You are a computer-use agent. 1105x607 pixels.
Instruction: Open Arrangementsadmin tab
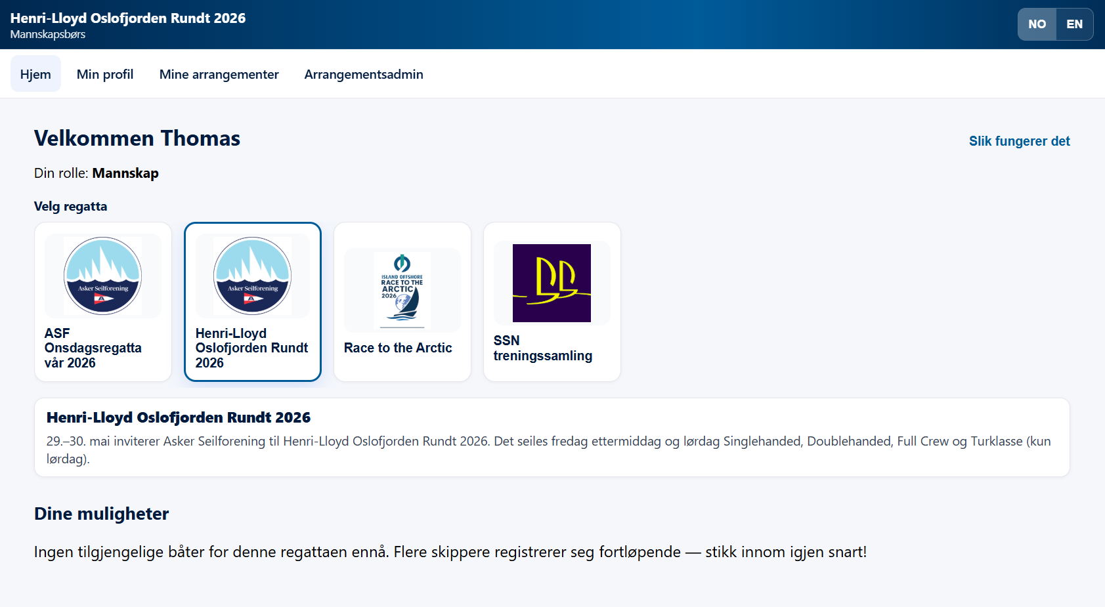click(364, 74)
